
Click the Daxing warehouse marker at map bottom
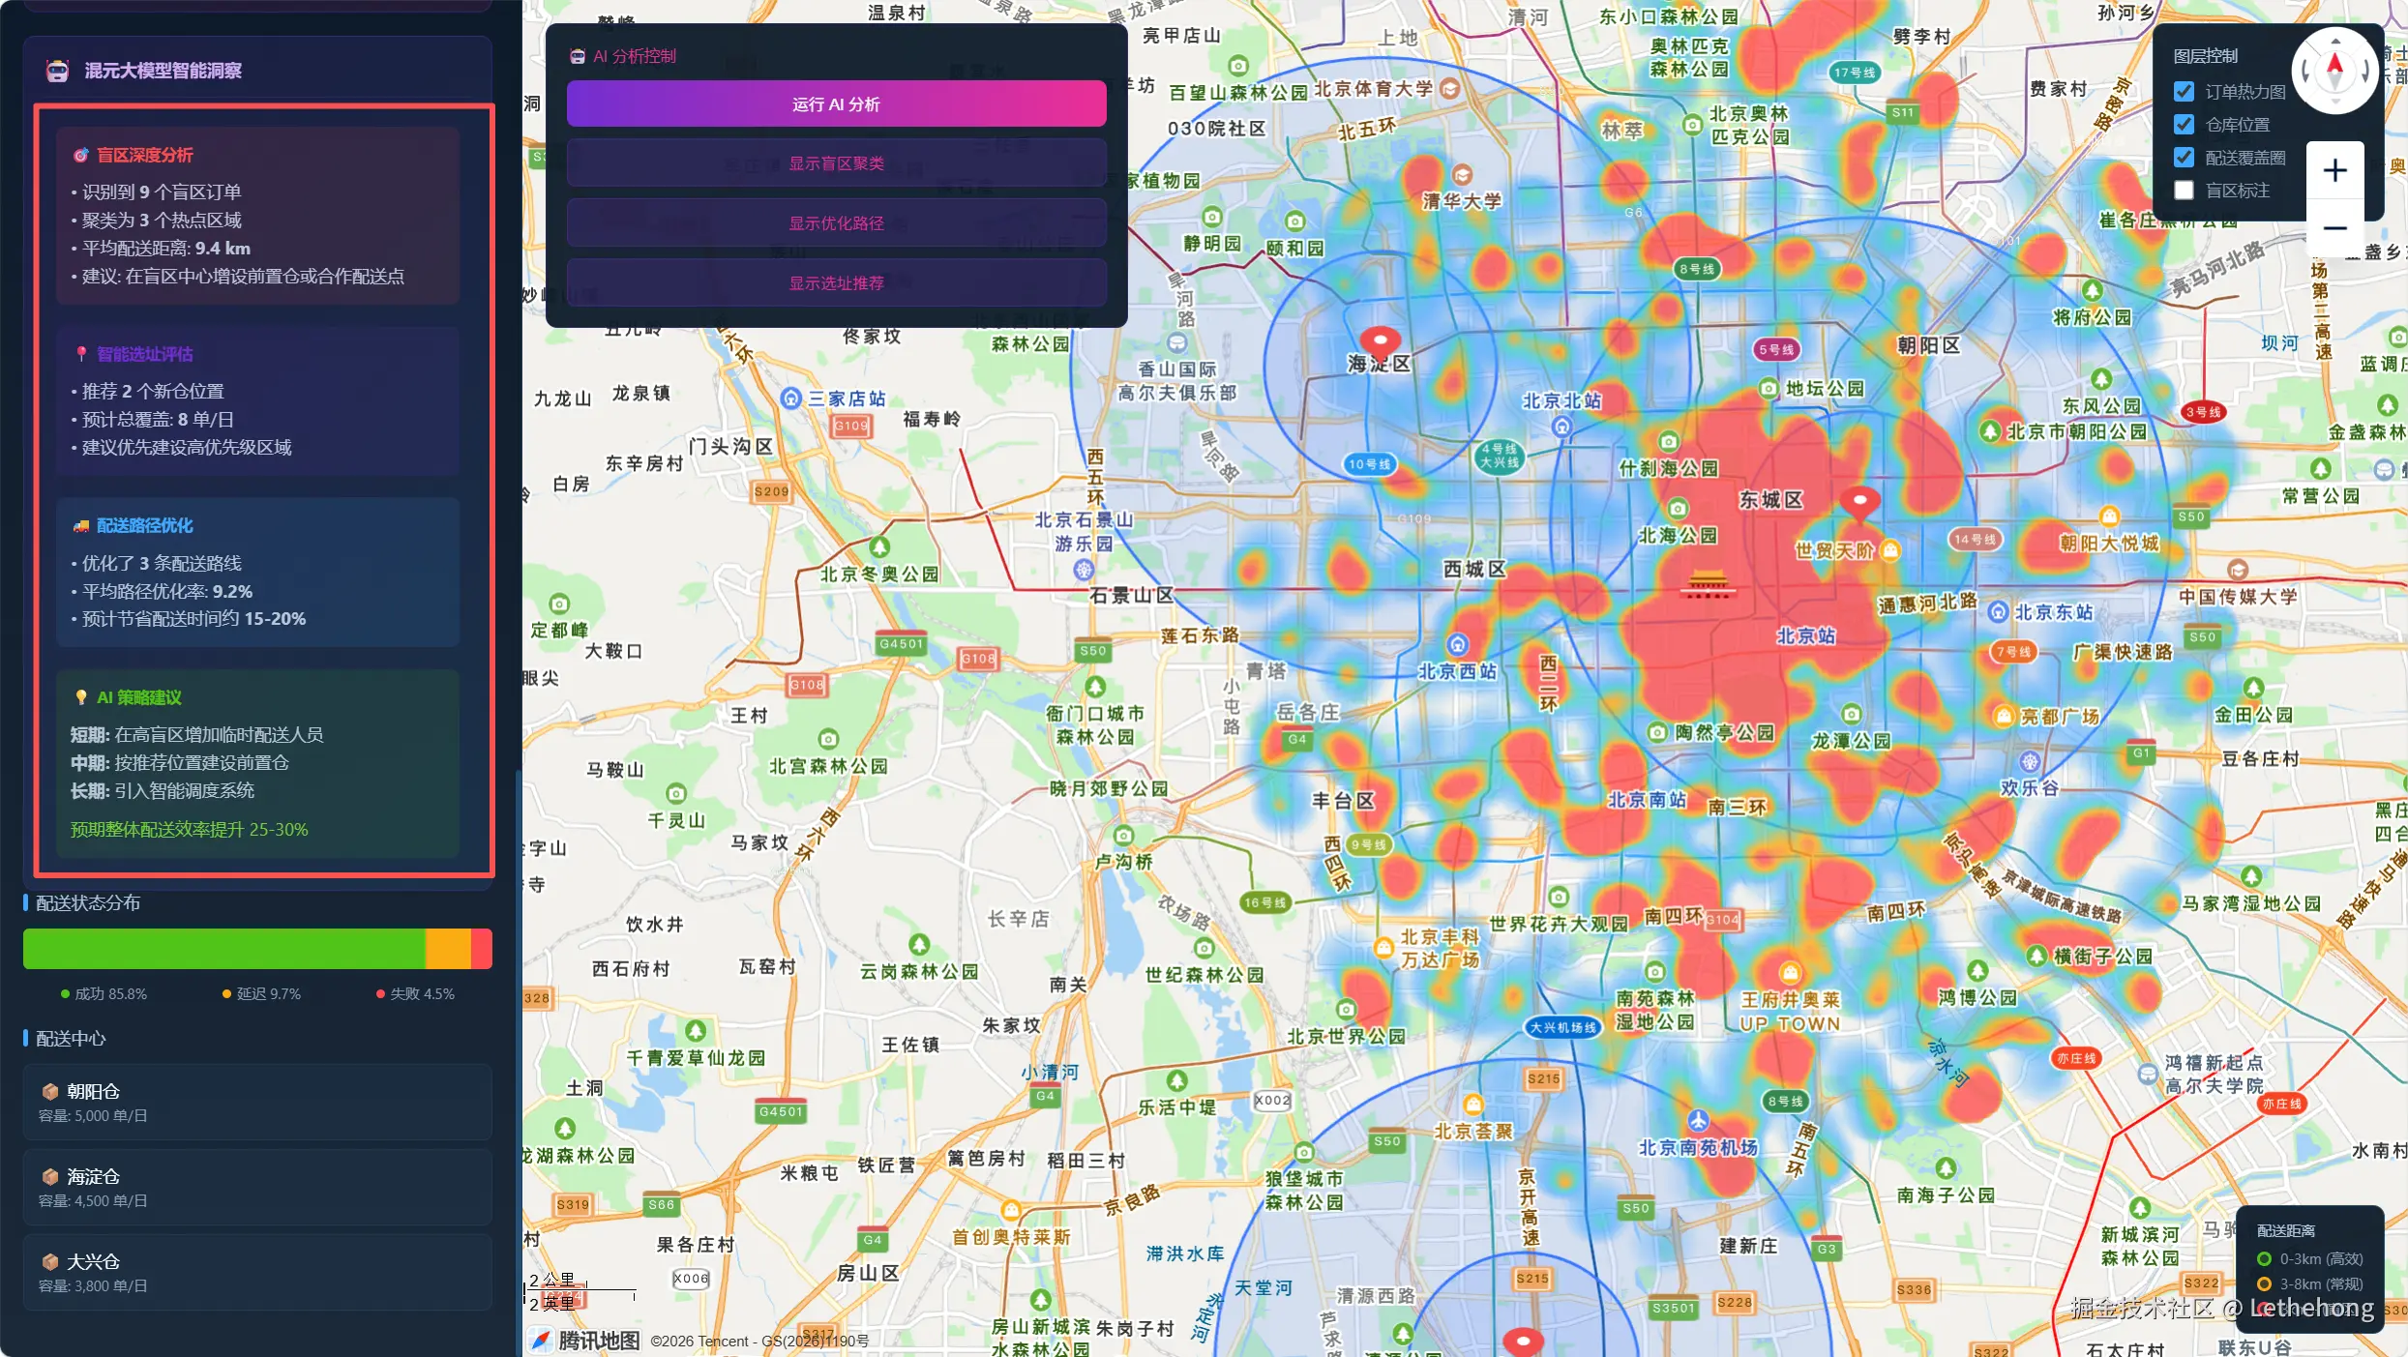(1523, 1341)
